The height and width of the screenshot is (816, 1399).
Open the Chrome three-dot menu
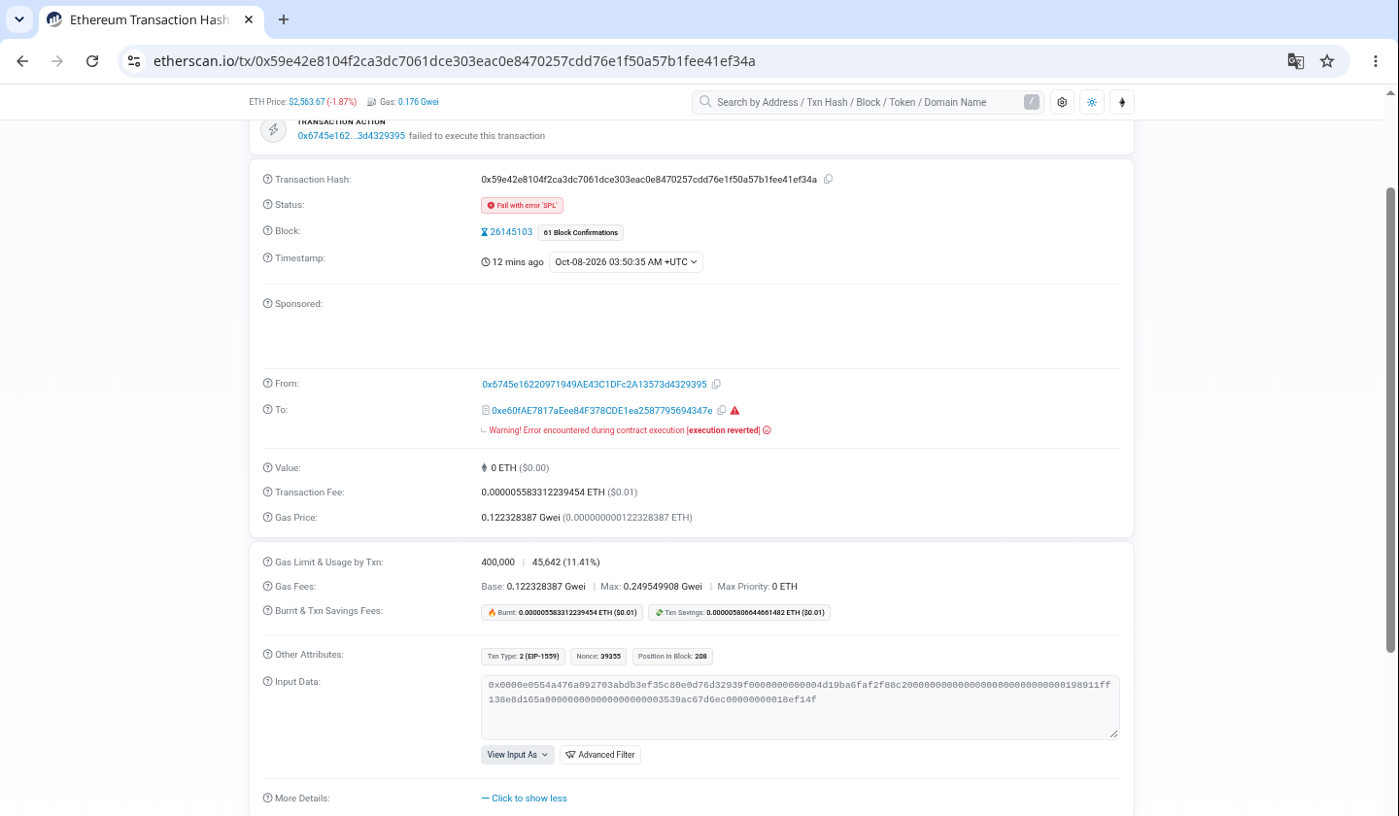pyautogui.click(x=1376, y=61)
